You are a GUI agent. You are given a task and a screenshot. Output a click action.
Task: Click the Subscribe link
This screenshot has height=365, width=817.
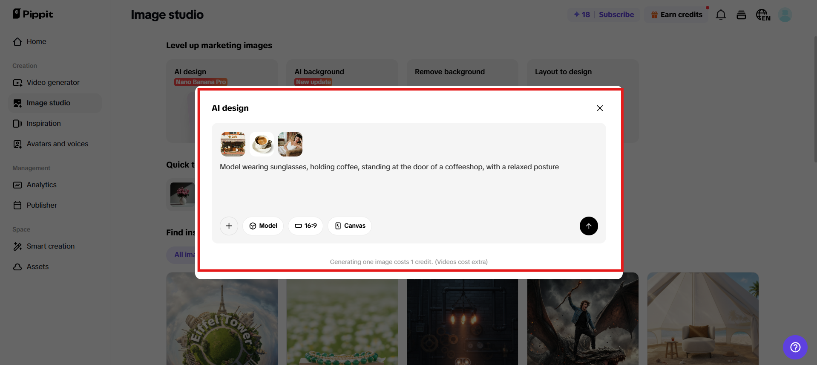(x=616, y=14)
